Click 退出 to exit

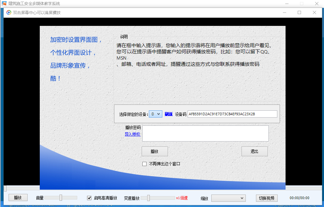coord(254,151)
